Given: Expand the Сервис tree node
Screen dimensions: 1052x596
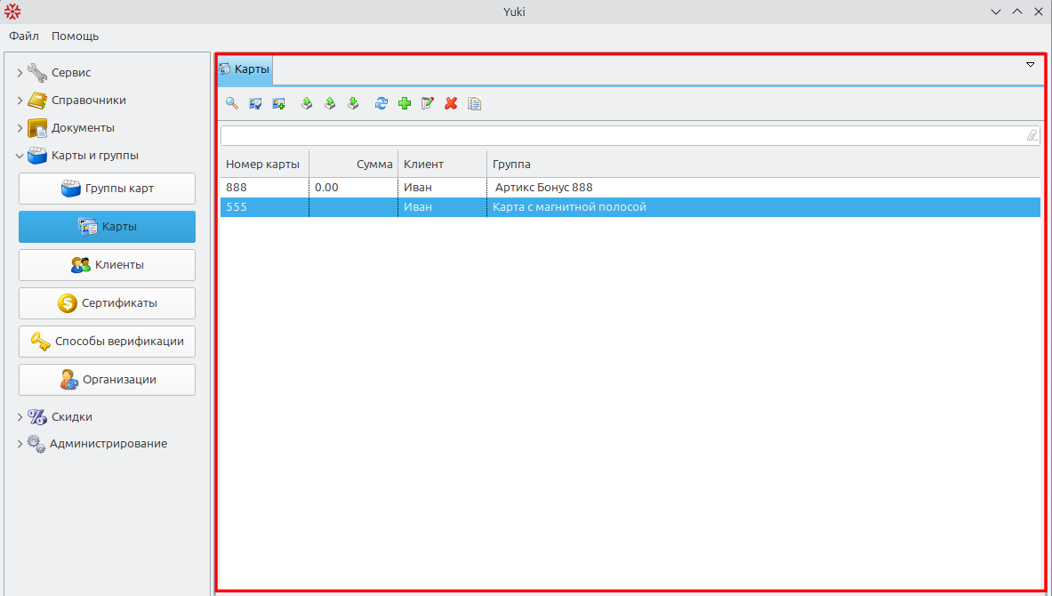Looking at the screenshot, I should [x=20, y=72].
